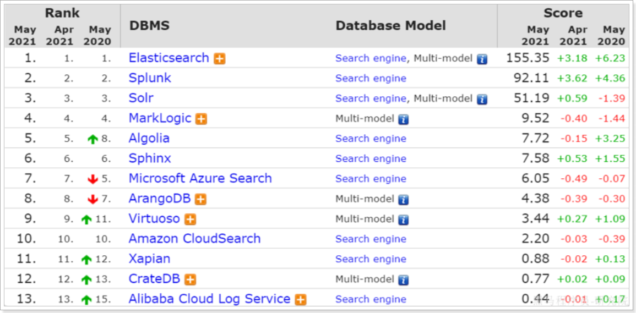Click Search engine link in Sphinx row
636x313 pixels.
371,159
